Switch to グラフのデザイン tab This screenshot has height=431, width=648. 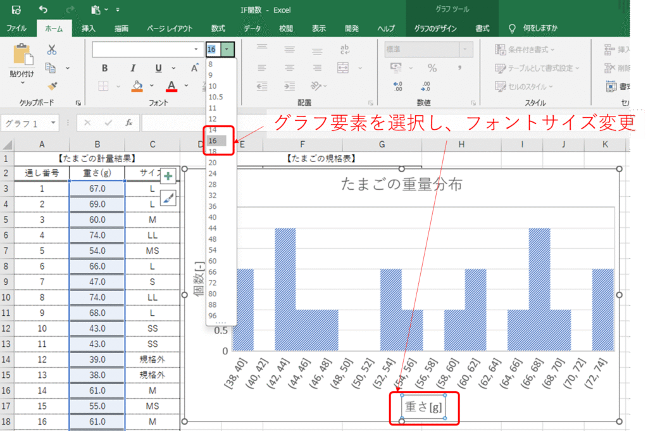435,28
